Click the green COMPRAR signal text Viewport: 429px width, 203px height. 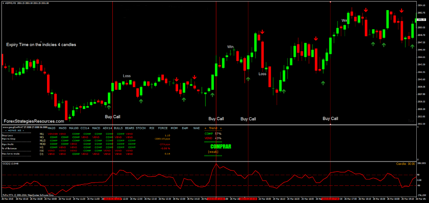pyautogui.click(x=221, y=147)
